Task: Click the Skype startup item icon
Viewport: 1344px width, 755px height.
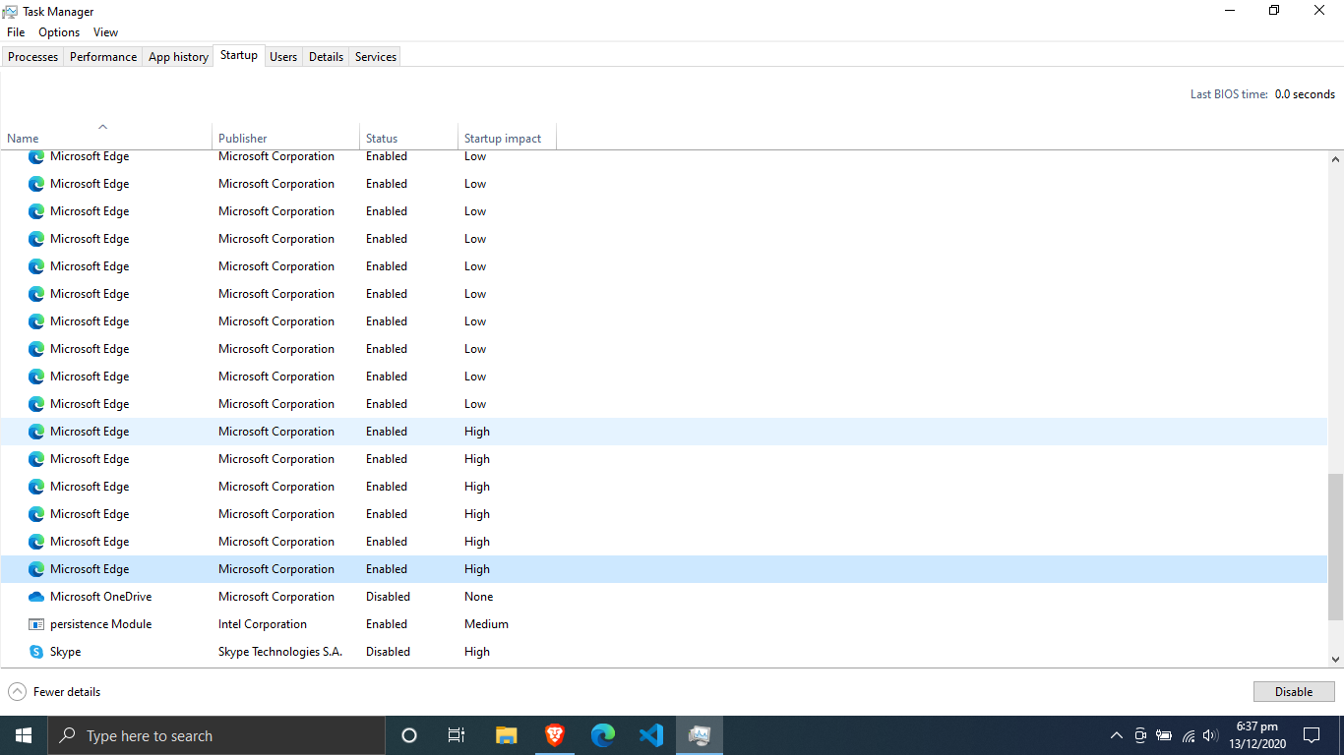Action: pos(36,652)
